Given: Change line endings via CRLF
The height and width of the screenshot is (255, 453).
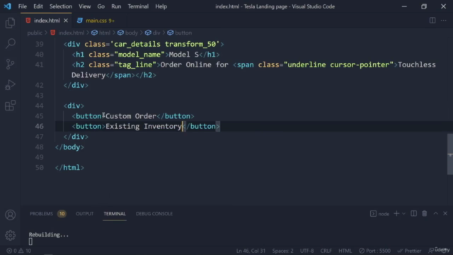Looking at the screenshot, I should pyautogui.click(x=326, y=251).
